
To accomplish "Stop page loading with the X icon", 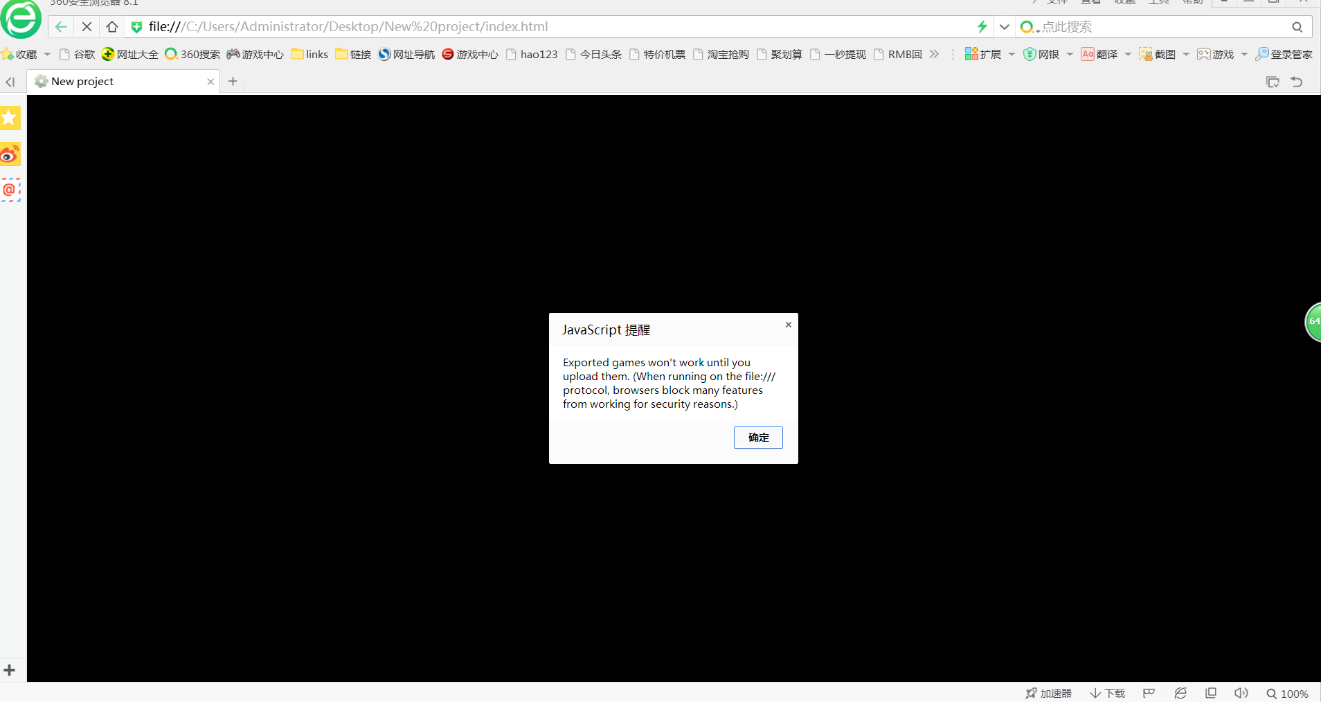I will 87,27.
